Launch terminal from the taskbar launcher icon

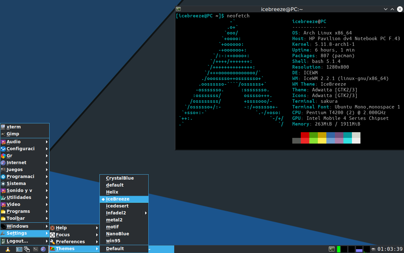tap(36, 249)
